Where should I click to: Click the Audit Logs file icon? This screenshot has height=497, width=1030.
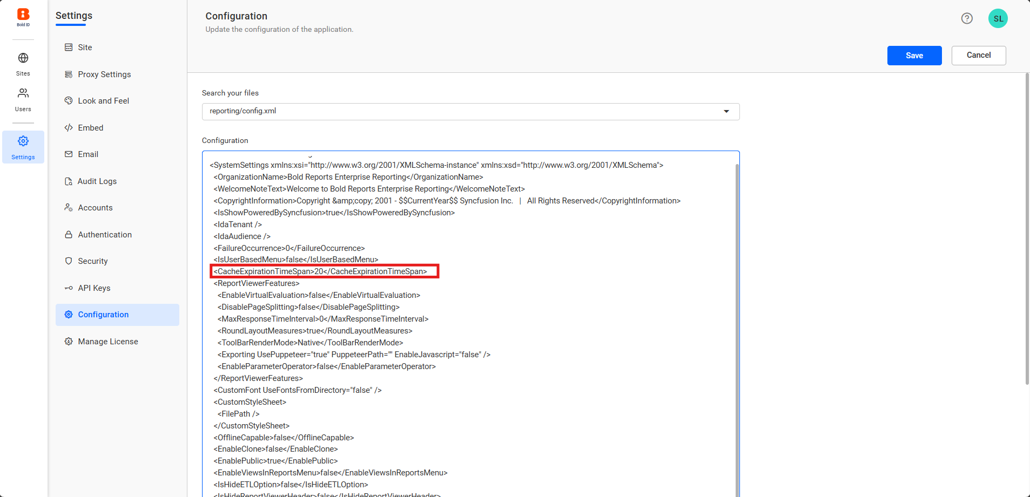click(x=69, y=181)
